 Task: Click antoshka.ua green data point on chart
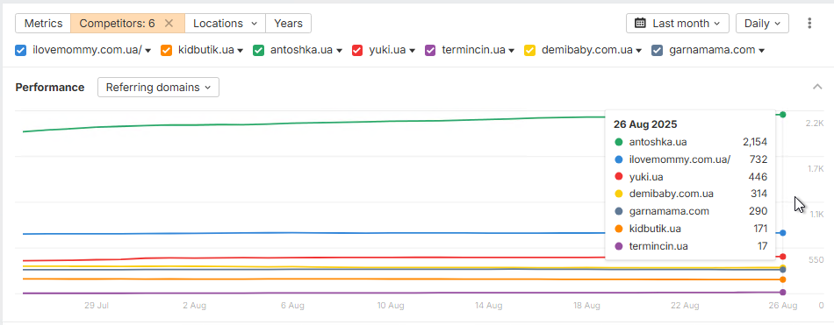(783, 115)
